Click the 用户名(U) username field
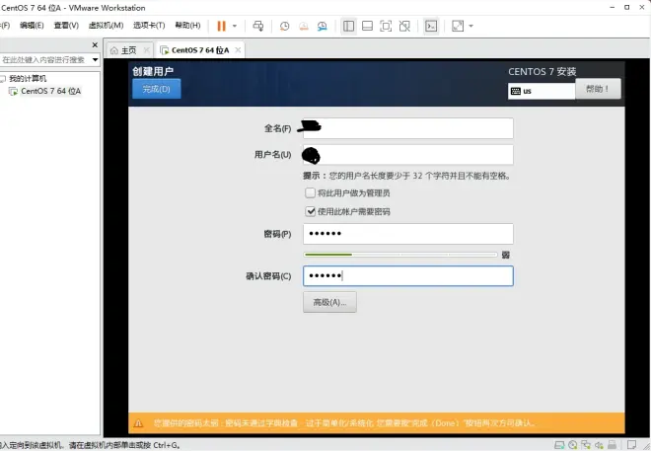The width and height of the screenshot is (651, 451). [x=408, y=155]
